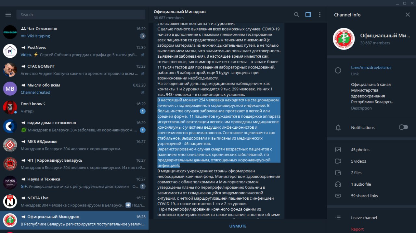Click the notifications bell icon
This screenshot has height=233, width=416.
coord(338,127)
